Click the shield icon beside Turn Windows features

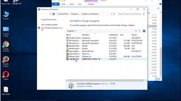tap(39, 28)
